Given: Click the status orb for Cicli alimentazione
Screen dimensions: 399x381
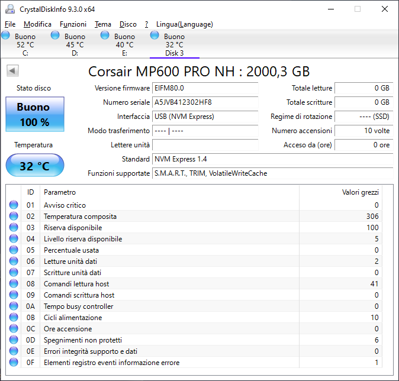Looking at the screenshot, I should point(14,317).
